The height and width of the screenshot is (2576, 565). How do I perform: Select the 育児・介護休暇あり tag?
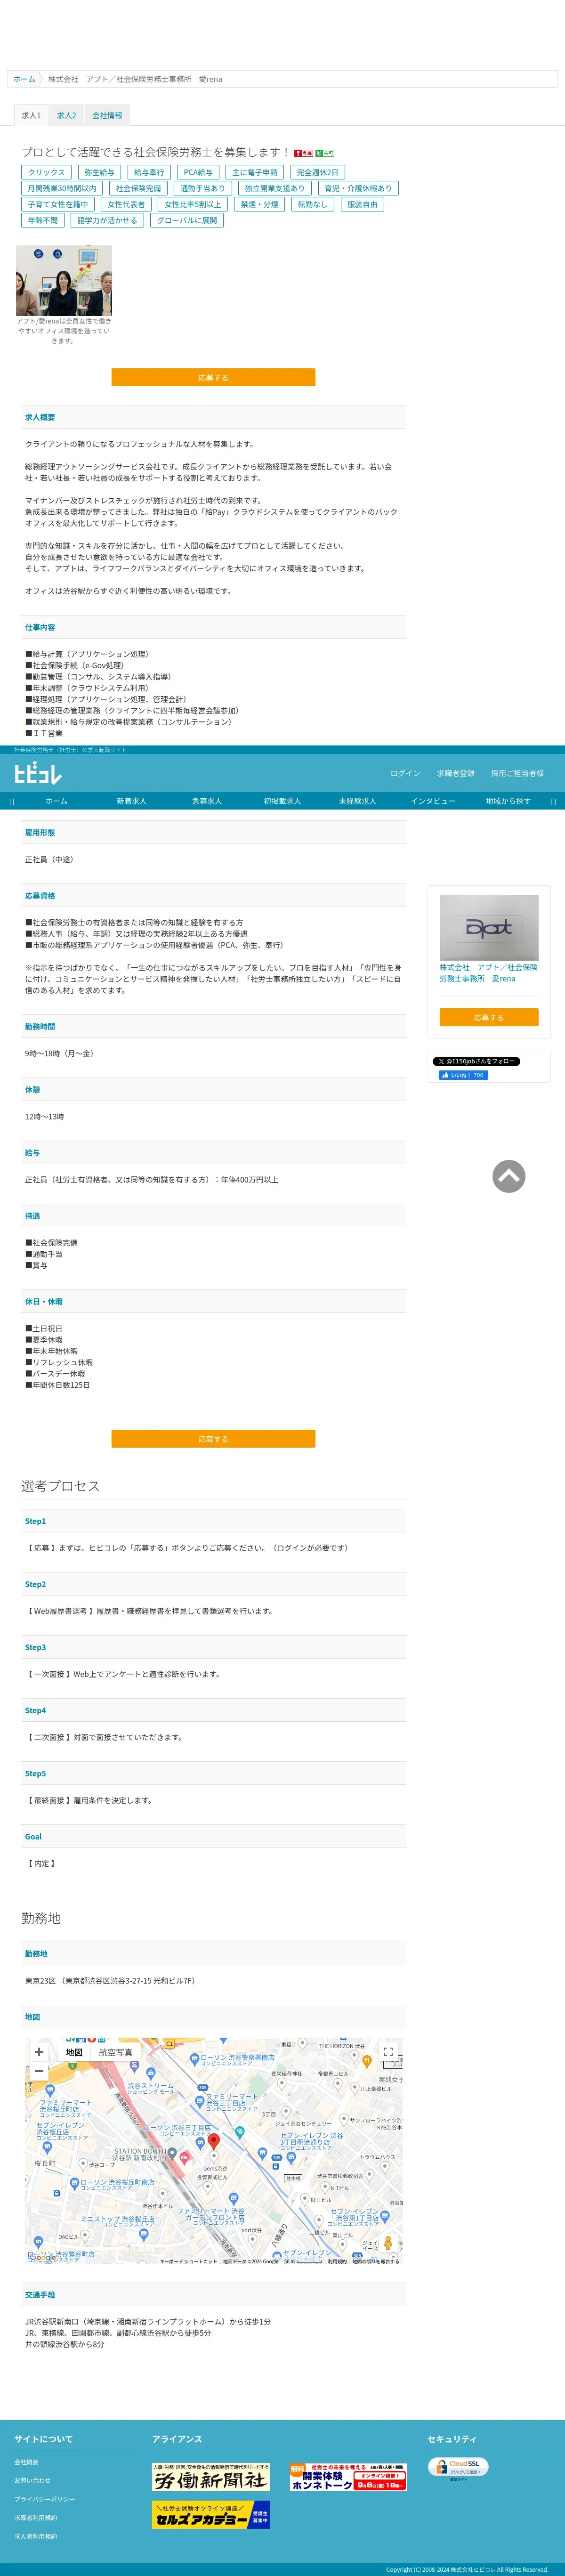click(358, 188)
